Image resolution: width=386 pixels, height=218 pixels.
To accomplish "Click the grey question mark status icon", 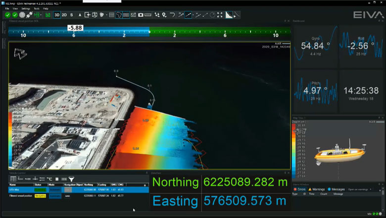I will click(x=22, y=15).
